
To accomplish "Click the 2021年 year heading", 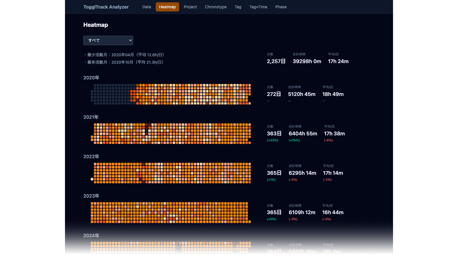I will tap(91, 117).
